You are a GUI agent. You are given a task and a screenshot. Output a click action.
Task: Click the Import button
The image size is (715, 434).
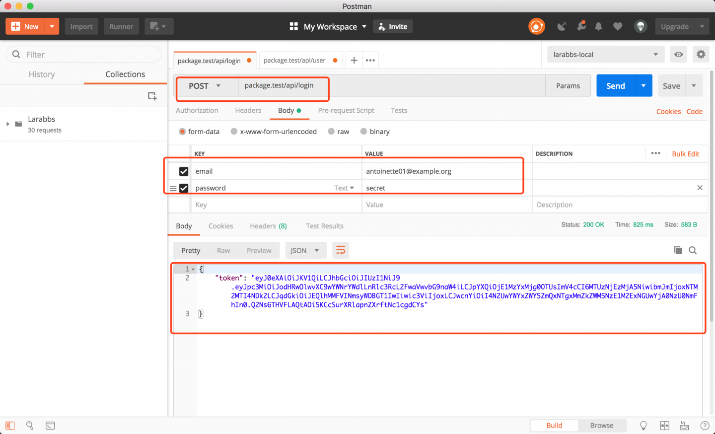click(81, 26)
